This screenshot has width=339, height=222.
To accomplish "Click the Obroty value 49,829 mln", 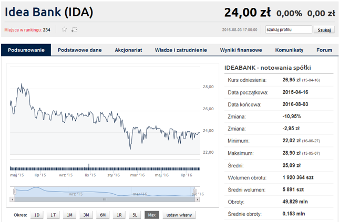I will [x=295, y=202].
